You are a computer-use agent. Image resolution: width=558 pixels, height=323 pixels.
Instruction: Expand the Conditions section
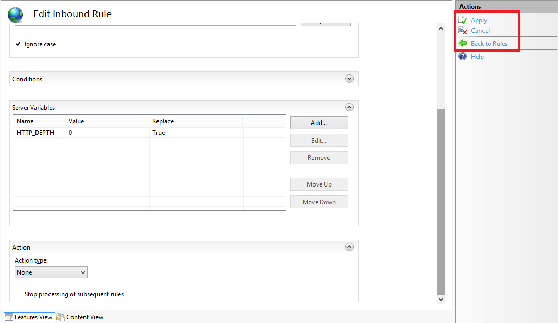(x=349, y=79)
